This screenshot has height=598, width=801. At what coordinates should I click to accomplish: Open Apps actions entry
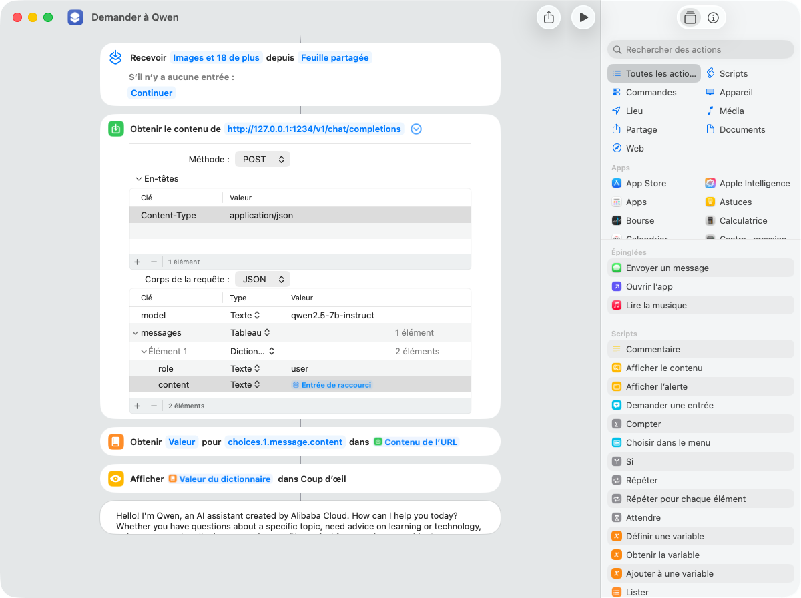pyautogui.click(x=629, y=202)
